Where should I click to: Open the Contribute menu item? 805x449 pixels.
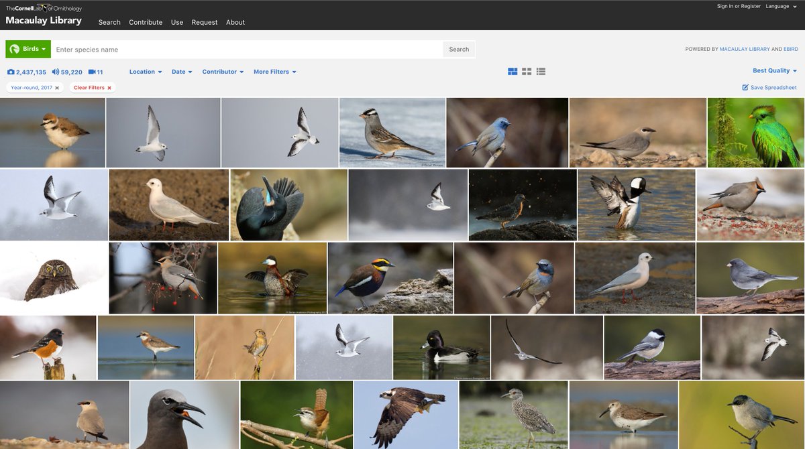click(146, 22)
